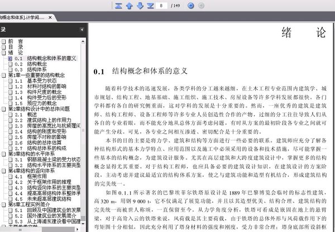Close the document tab with X
This screenshot has width=335, height=232.
point(50,17)
